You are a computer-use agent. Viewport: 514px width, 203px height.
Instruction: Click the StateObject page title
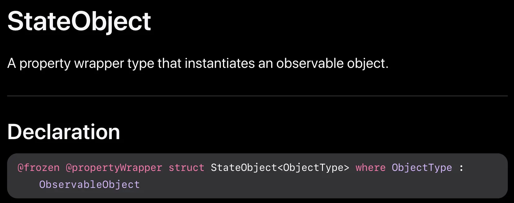tap(79, 21)
